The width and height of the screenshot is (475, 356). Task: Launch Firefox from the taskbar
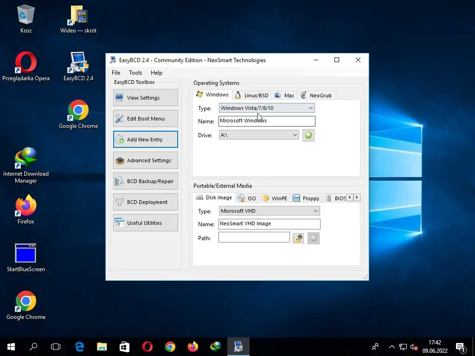[x=193, y=347]
